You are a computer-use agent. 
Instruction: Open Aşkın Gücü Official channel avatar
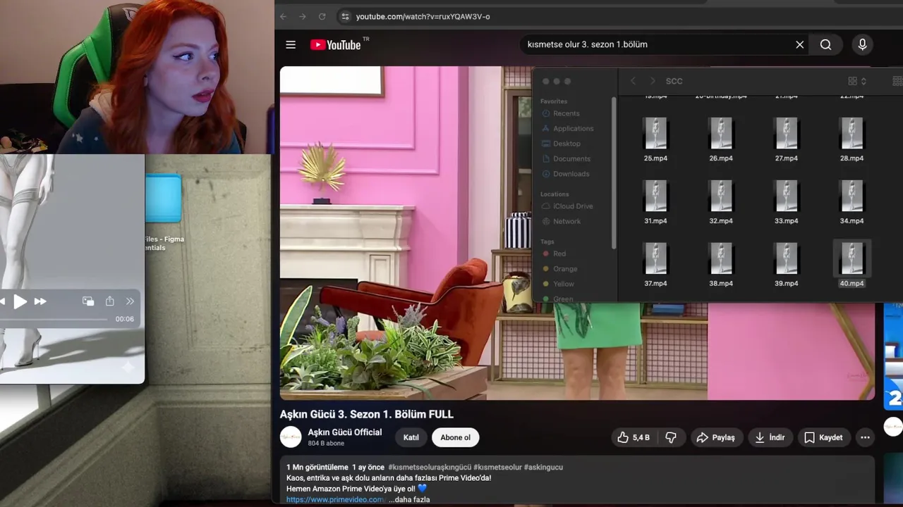point(291,437)
